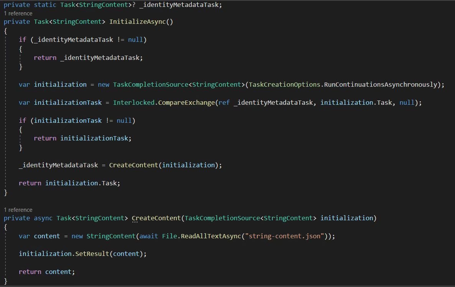Viewport: 455px width, 287px height.
Task: Click the CompareExchange method call
Action: click(x=186, y=103)
